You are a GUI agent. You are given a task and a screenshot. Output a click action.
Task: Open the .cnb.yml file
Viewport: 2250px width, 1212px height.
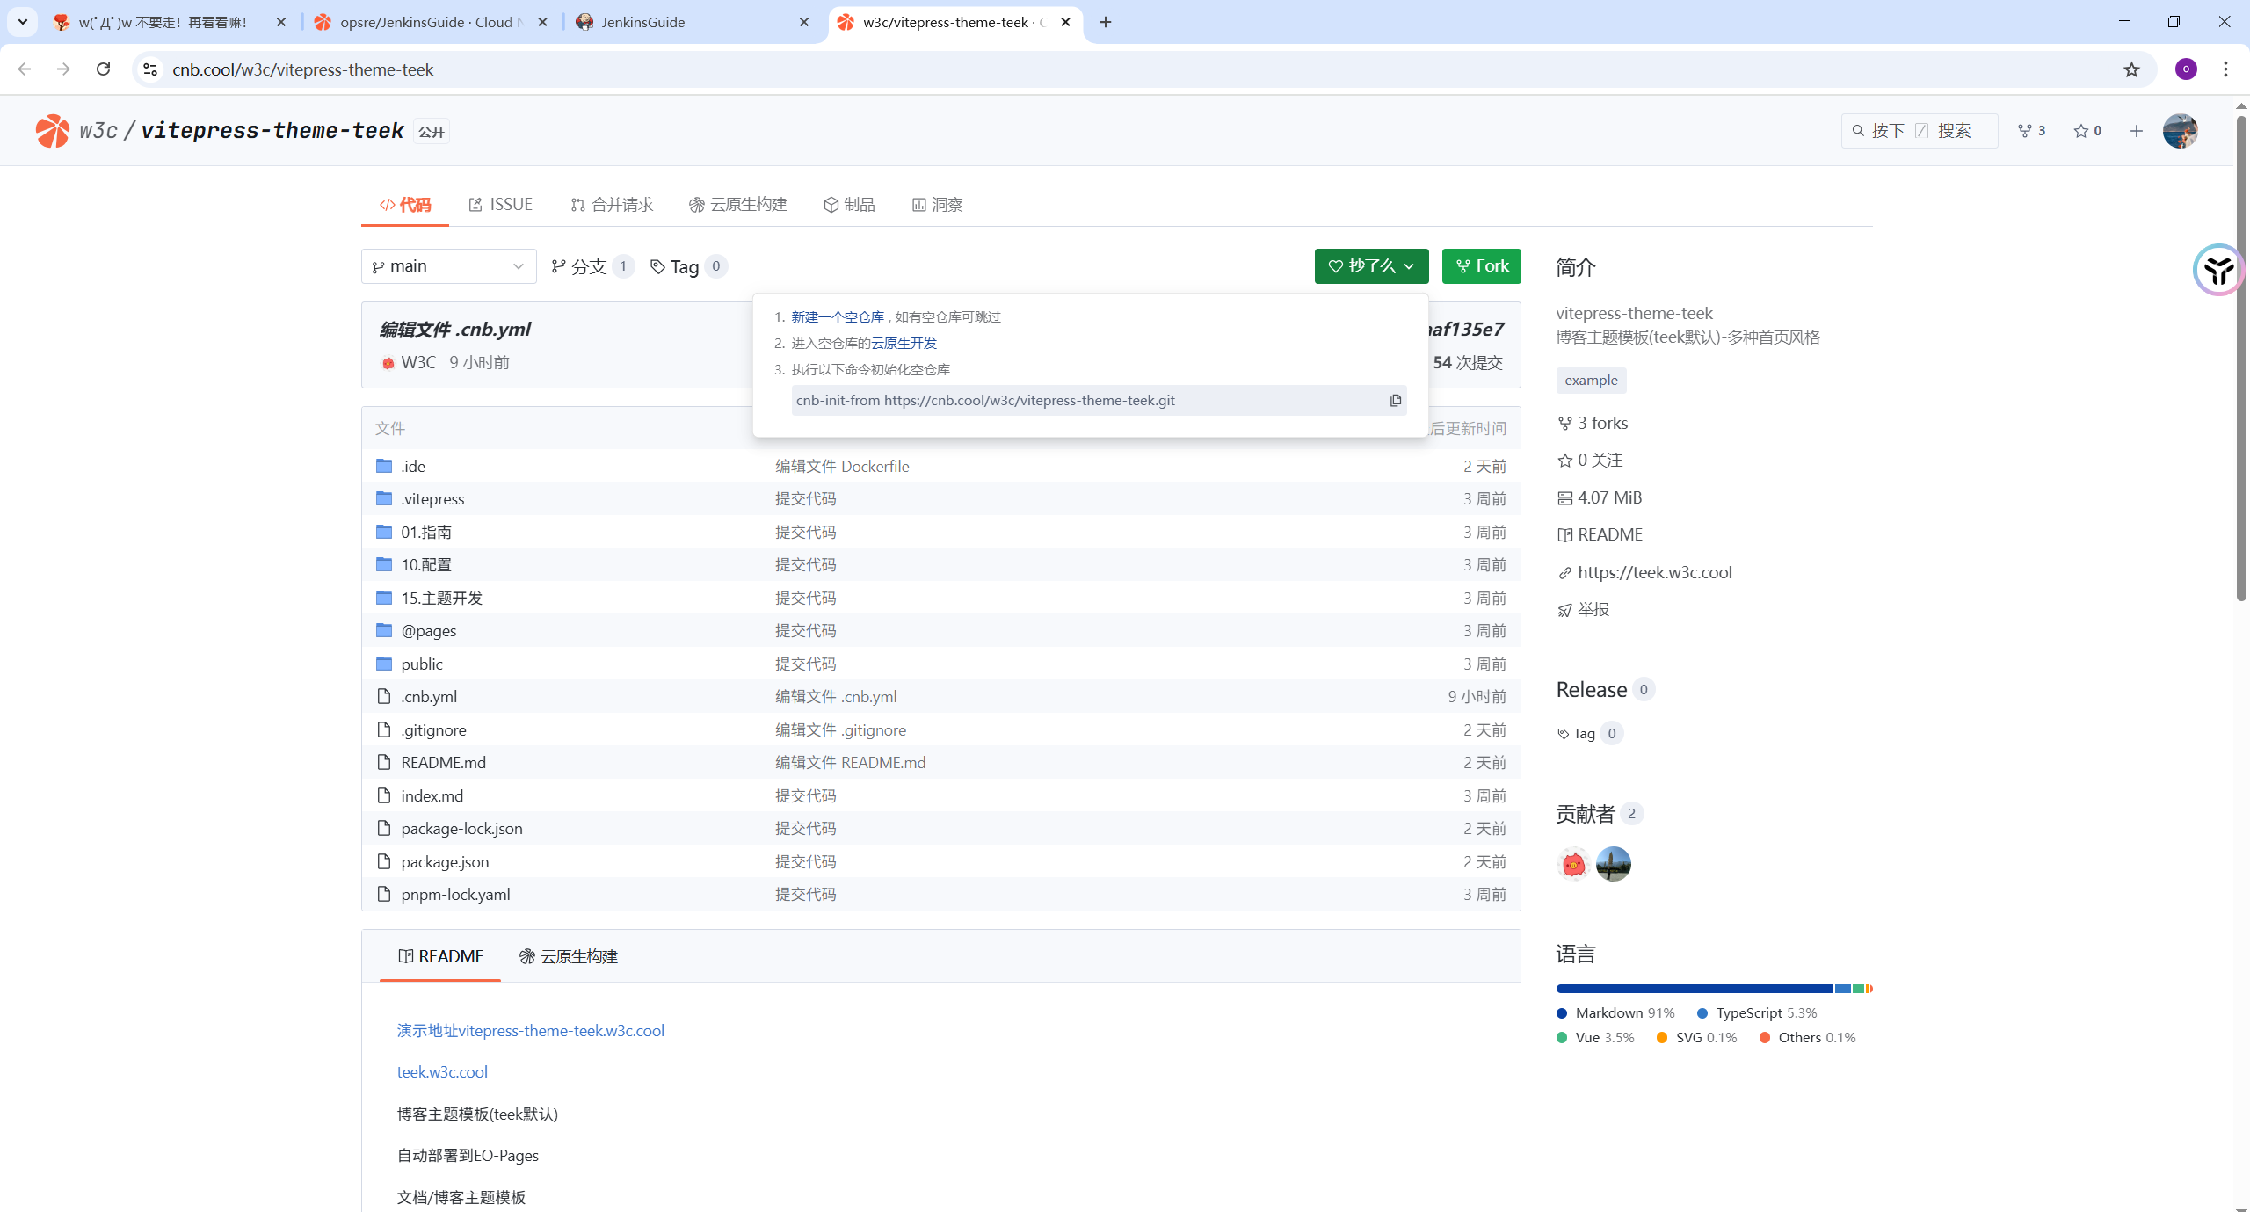coord(429,697)
